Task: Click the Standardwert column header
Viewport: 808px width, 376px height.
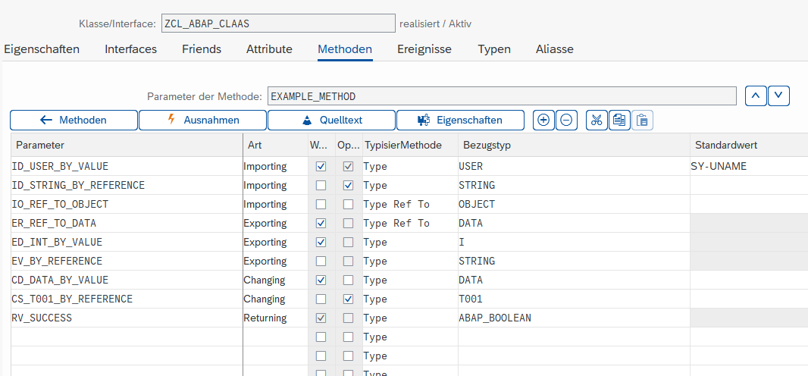Action: pos(749,146)
